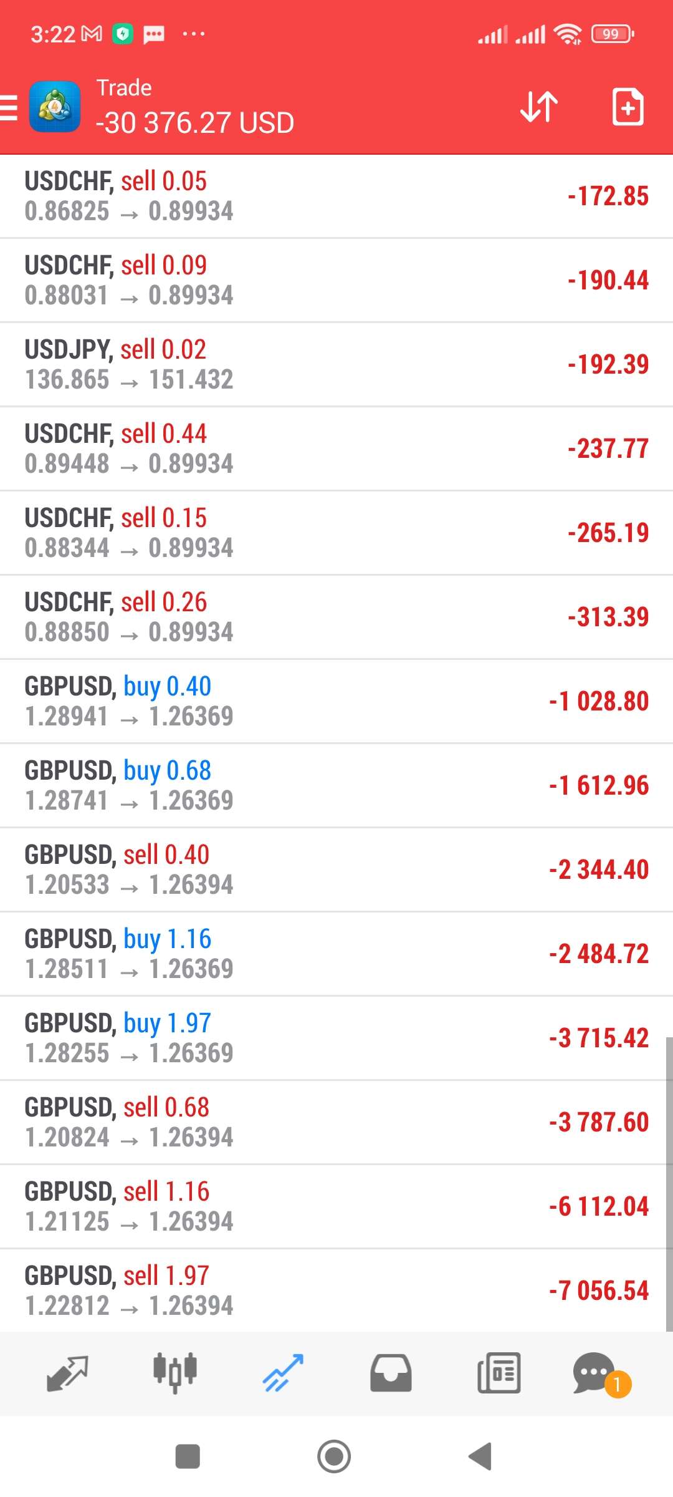Open the hamburger side menu
The width and height of the screenshot is (673, 1497).
[9, 107]
